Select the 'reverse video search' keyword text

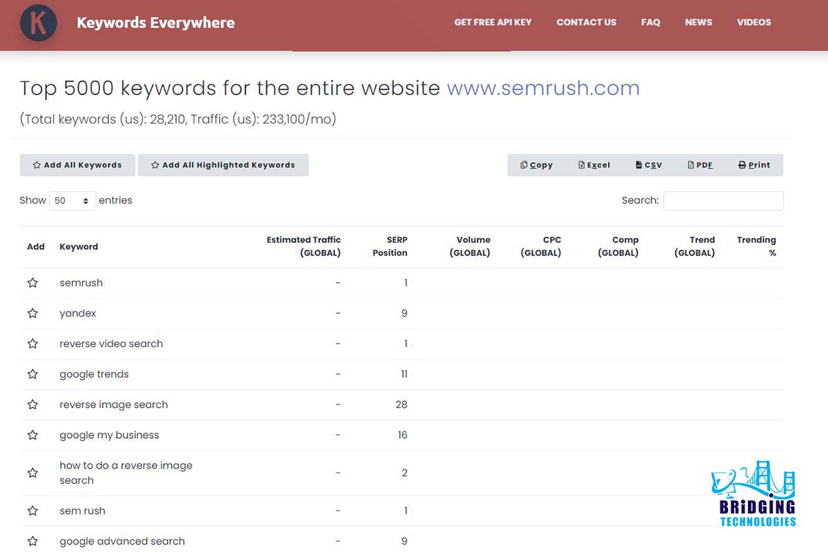pyautogui.click(x=111, y=344)
